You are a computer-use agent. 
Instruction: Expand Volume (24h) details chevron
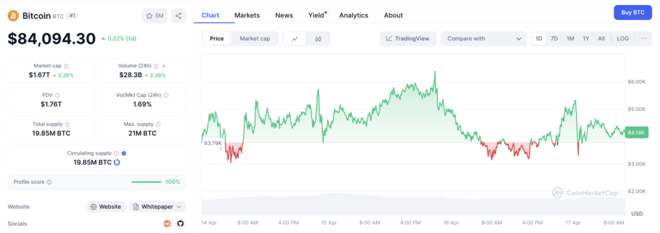[x=164, y=66]
